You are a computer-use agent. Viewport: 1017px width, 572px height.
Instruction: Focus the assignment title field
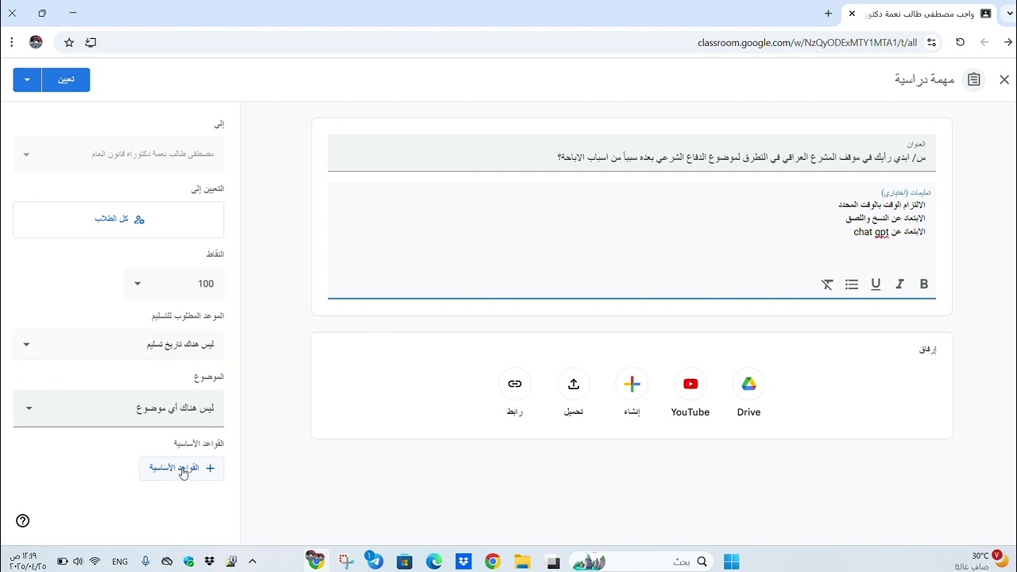point(632,153)
